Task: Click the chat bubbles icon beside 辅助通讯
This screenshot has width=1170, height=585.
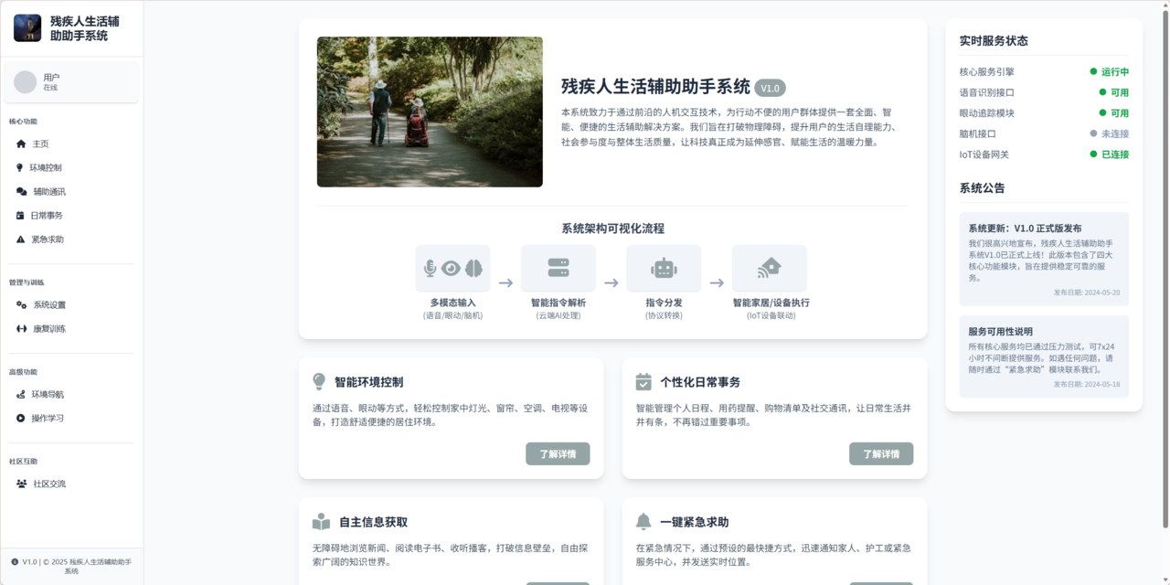Action: tap(22, 192)
